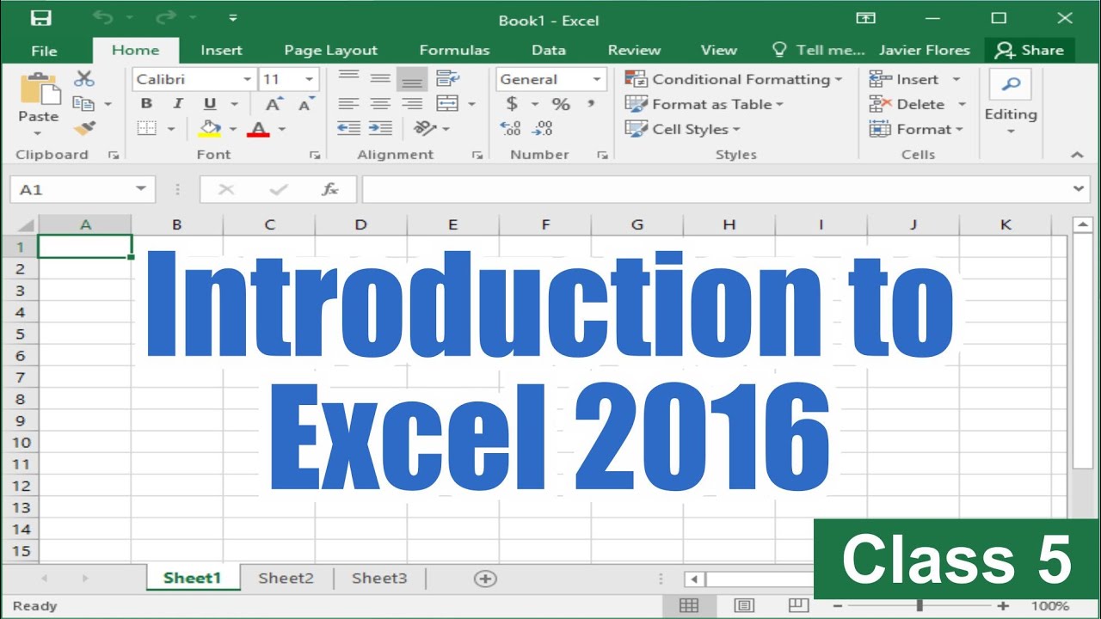Open Conditional Formatting dropdown
Screen dimensions: 1101x619
734,79
